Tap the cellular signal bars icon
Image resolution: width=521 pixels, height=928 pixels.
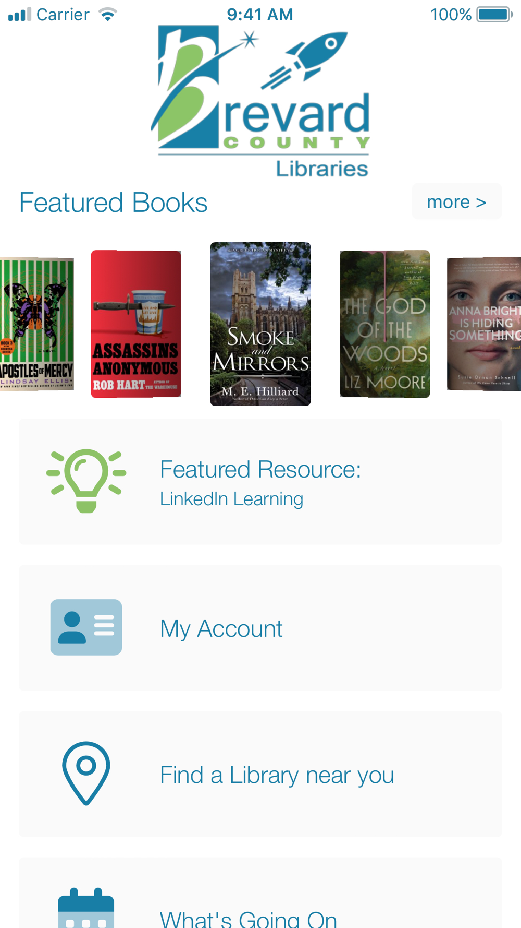pos(20,15)
